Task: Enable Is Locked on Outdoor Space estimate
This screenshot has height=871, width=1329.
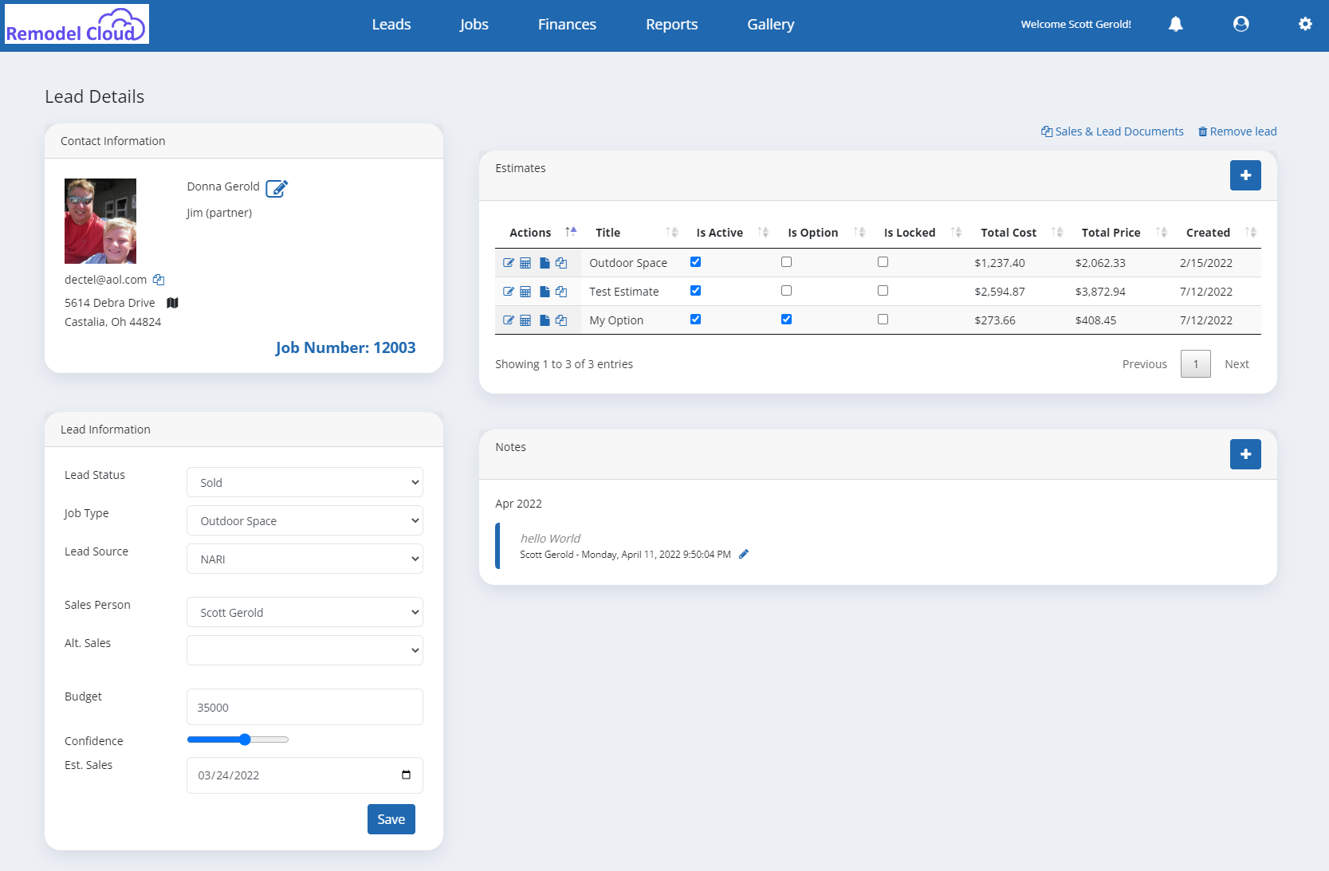Action: 883,261
